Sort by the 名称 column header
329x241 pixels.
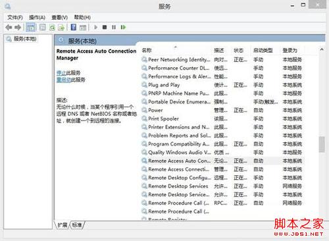coord(147,50)
